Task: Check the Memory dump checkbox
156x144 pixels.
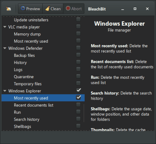Action: [x=78, y=34]
